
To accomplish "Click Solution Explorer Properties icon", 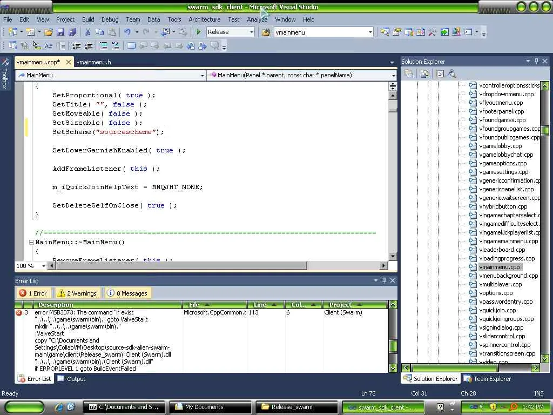I will [409, 73].
